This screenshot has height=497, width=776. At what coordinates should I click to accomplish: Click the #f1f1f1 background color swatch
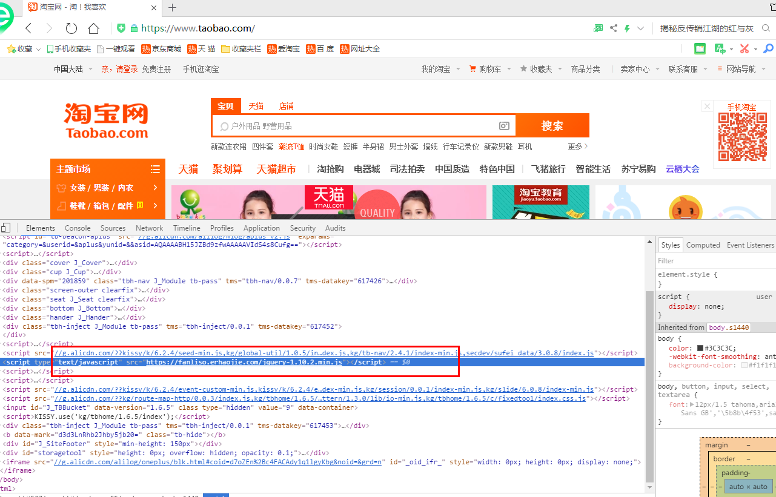pyautogui.click(x=744, y=366)
